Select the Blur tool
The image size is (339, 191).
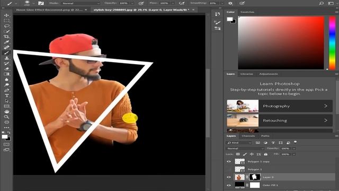click(6, 80)
